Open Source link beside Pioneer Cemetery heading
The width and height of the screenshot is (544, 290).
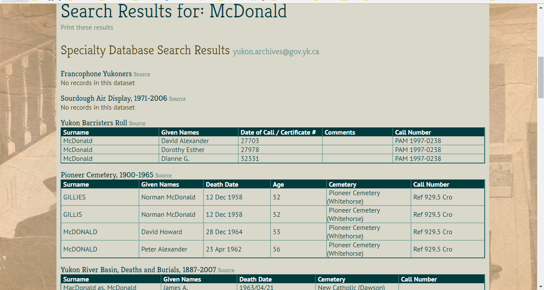pos(163,176)
